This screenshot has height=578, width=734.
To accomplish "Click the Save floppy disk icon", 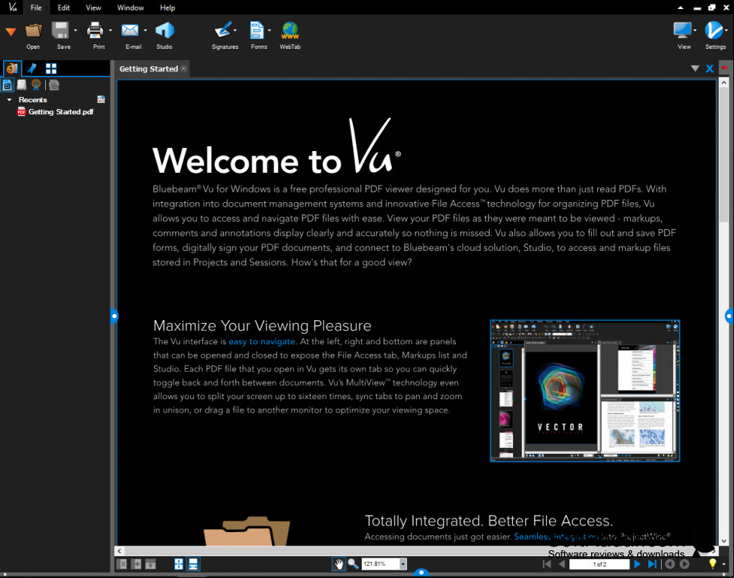I will (60, 31).
